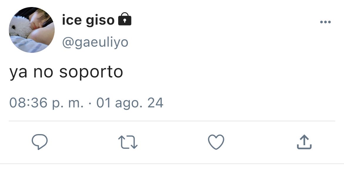Viewport: 344px width, 169px height.
Task: Open the tweet overflow menu dots
Action: [x=325, y=22]
